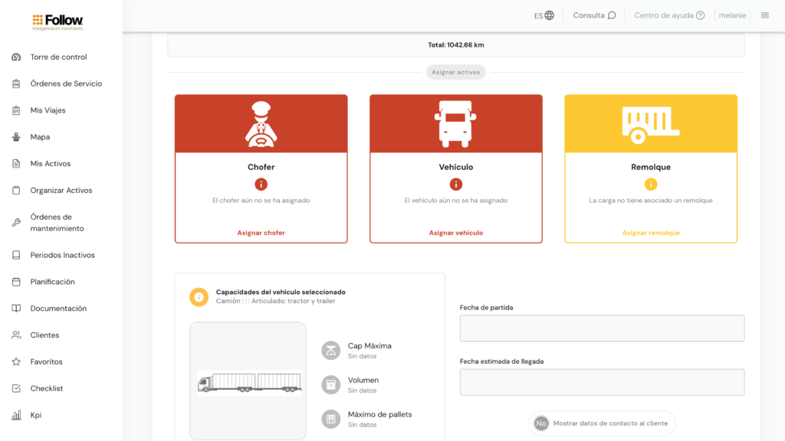Click Asignar chofer link
Image resolution: width=785 pixels, height=441 pixels.
[261, 233]
